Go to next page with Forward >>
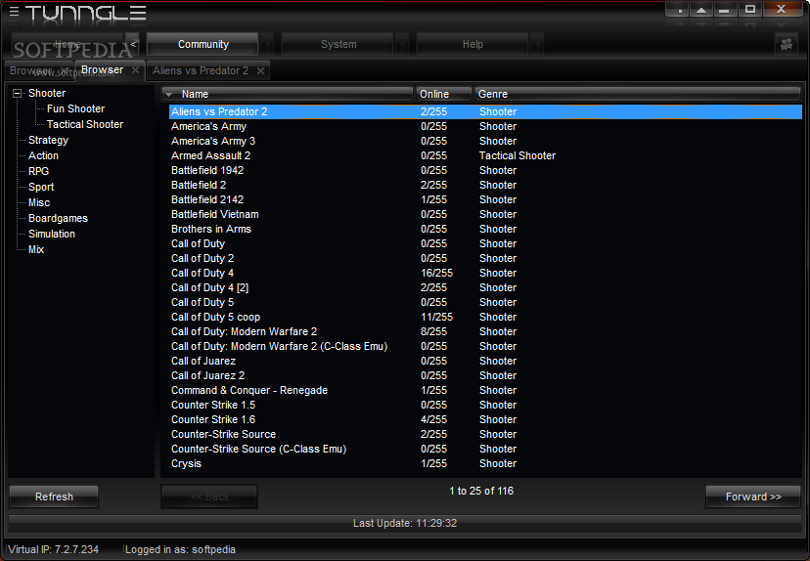Image resolution: width=810 pixels, height=561 pixels. pos(753,496)
